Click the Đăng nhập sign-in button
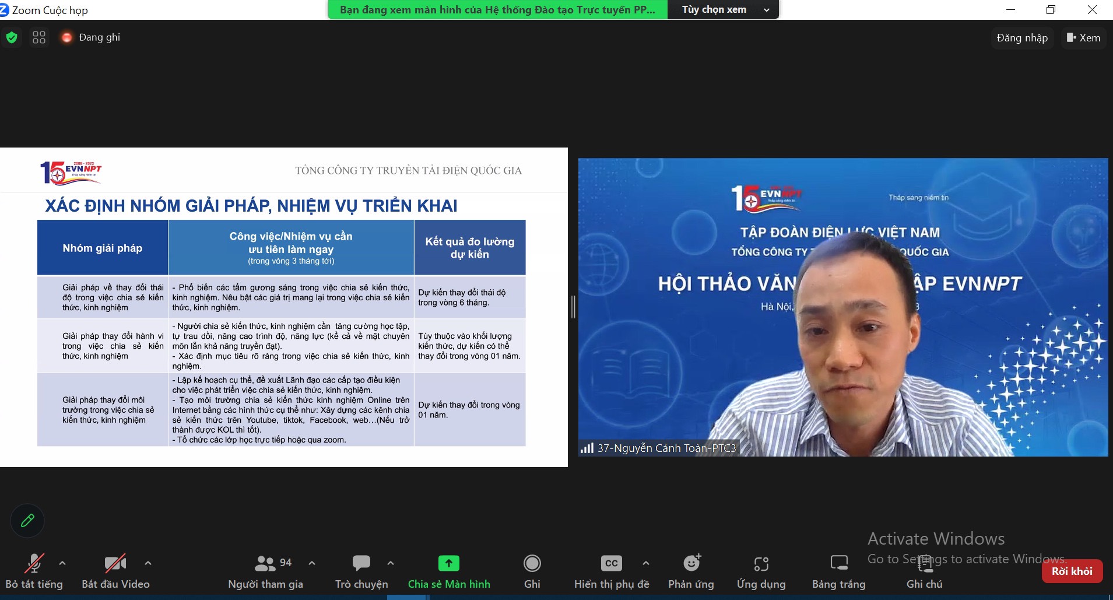 coord(1022,38)
